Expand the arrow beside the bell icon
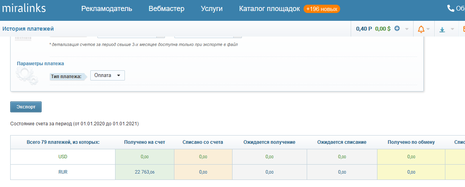Screen dimensions: 465x187 (428, 29)
